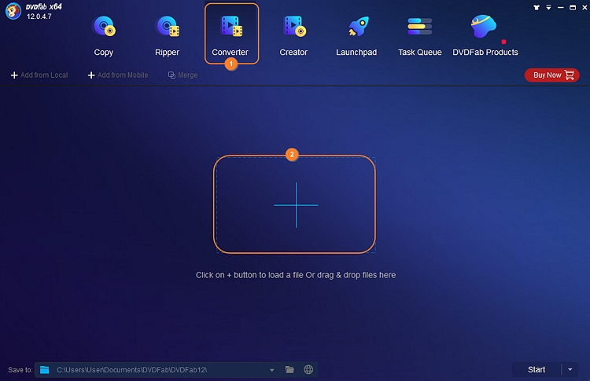This screenshot has height=381, width=590.
Task: Open the title bar menu dropdown icon
Action: [x=548, y=8]
